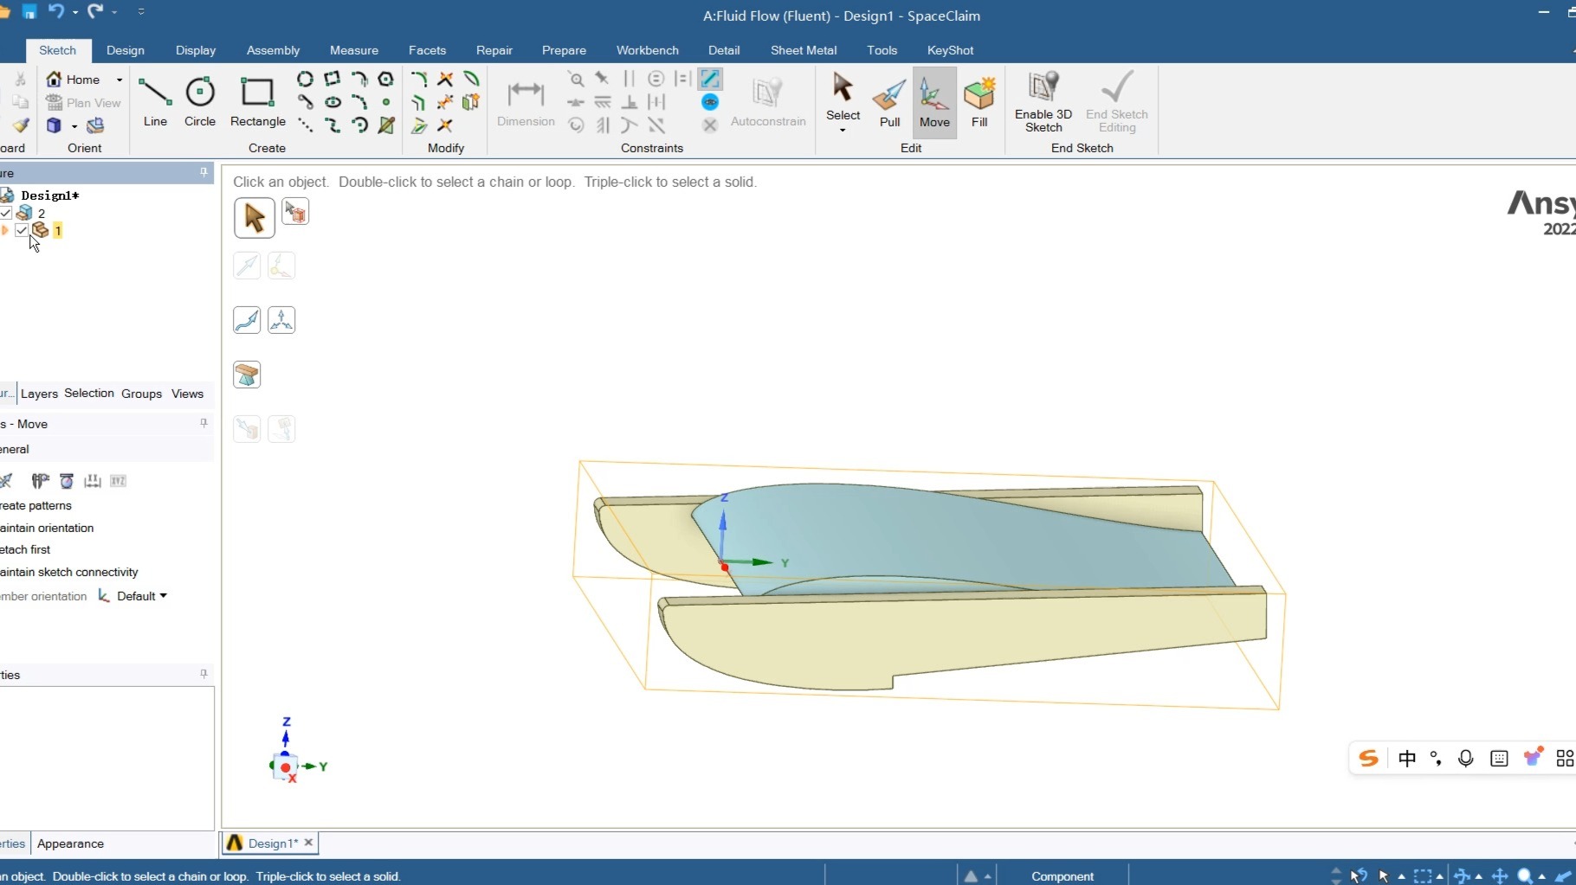Open the Layers panel tab
Viewport: 1576px width, 885px height.
click(x=39, y=394)
